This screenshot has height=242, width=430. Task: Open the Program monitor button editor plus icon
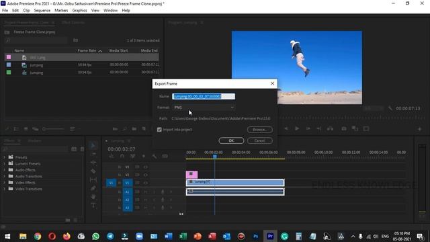(419, 129)
